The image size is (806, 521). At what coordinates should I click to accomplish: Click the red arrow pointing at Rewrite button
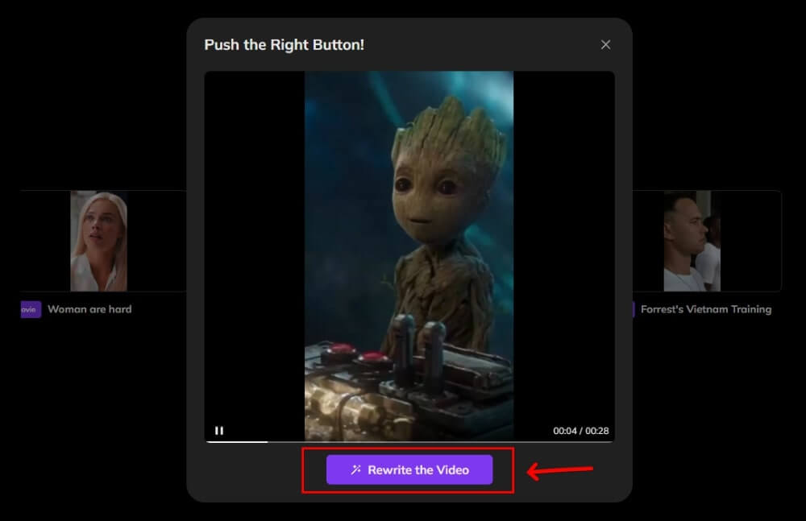[x=560, y=470]
